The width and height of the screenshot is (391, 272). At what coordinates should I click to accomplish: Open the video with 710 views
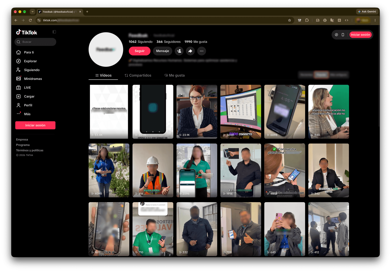(x=153, y=229)
